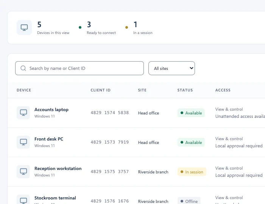Click the SITE column header
This screenshot has width=265, height=204.
pos(142,90)
